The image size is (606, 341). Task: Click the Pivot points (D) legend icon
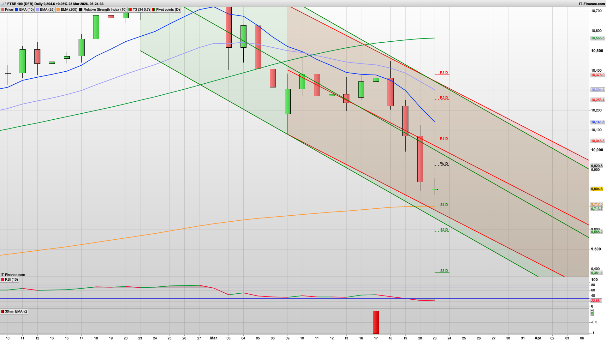153,9
